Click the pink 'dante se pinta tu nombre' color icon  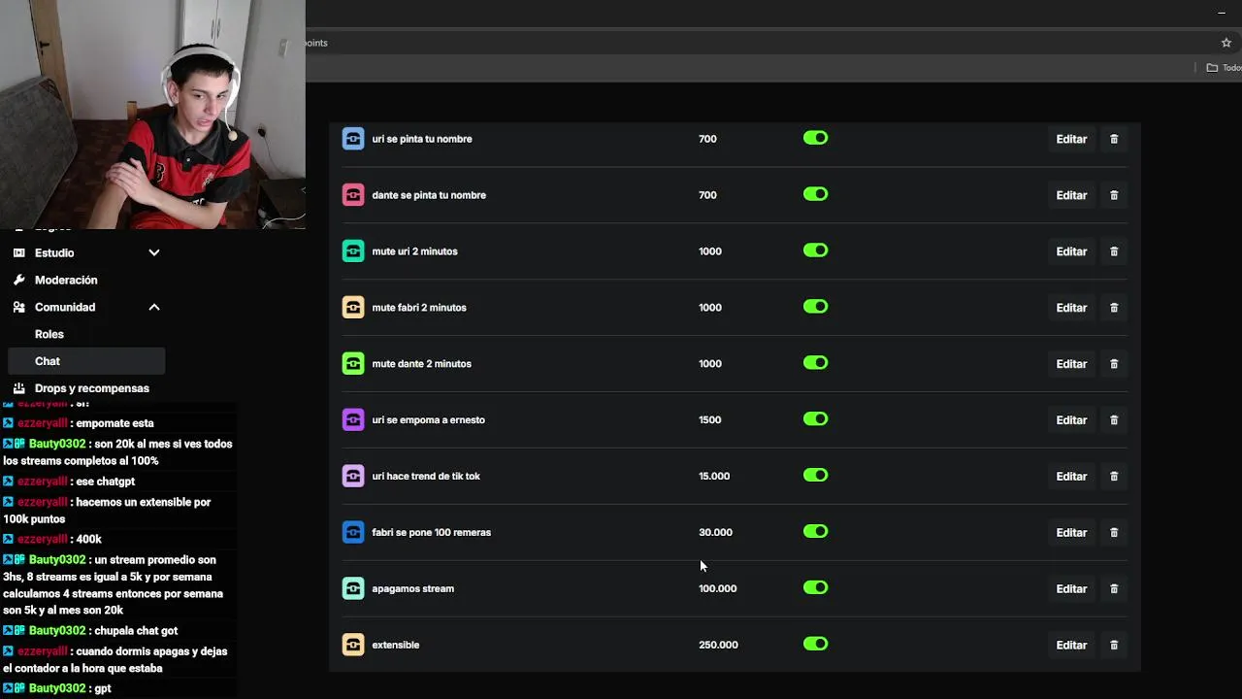coord(353,195)
